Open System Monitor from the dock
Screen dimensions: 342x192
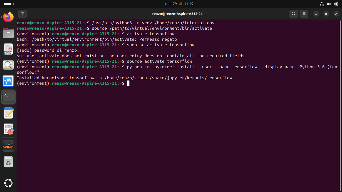8,81
